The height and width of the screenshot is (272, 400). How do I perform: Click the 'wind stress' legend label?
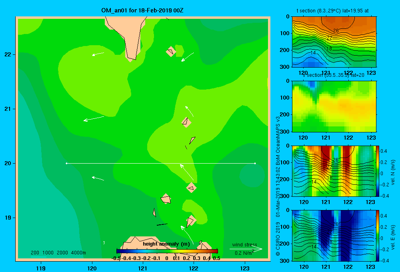244,244
